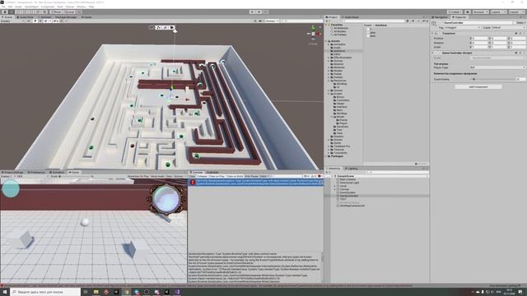Open the Window menu
527x296 pixels.
click(x=81, y=7)
